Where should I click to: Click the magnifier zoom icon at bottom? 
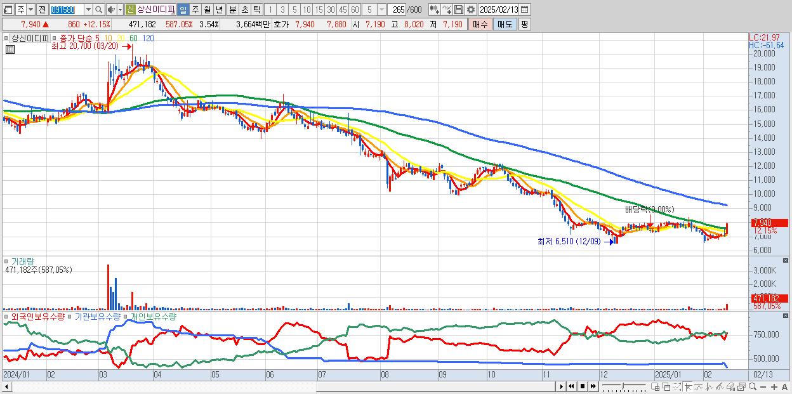(x=753, y=386)
